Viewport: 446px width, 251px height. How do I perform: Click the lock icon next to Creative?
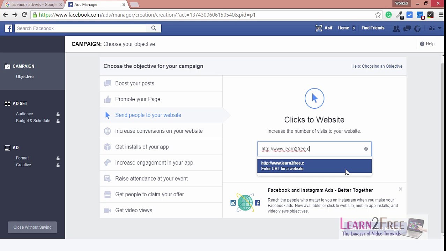click(x=58, y=165)
